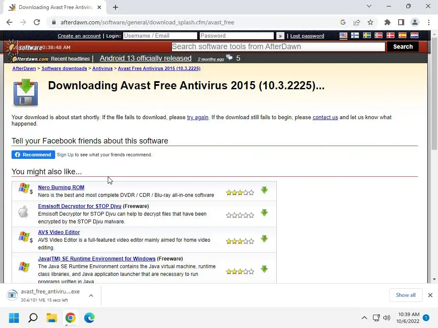
Task: Click the Create an account link
Action: (79, 36)
